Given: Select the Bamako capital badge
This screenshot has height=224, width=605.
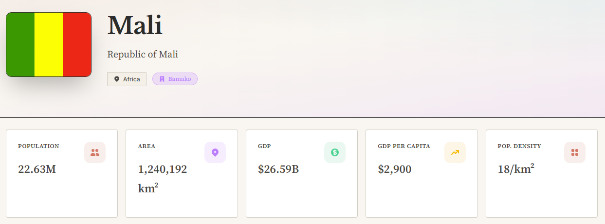Looking at the screenshot, I should point(175,79).
